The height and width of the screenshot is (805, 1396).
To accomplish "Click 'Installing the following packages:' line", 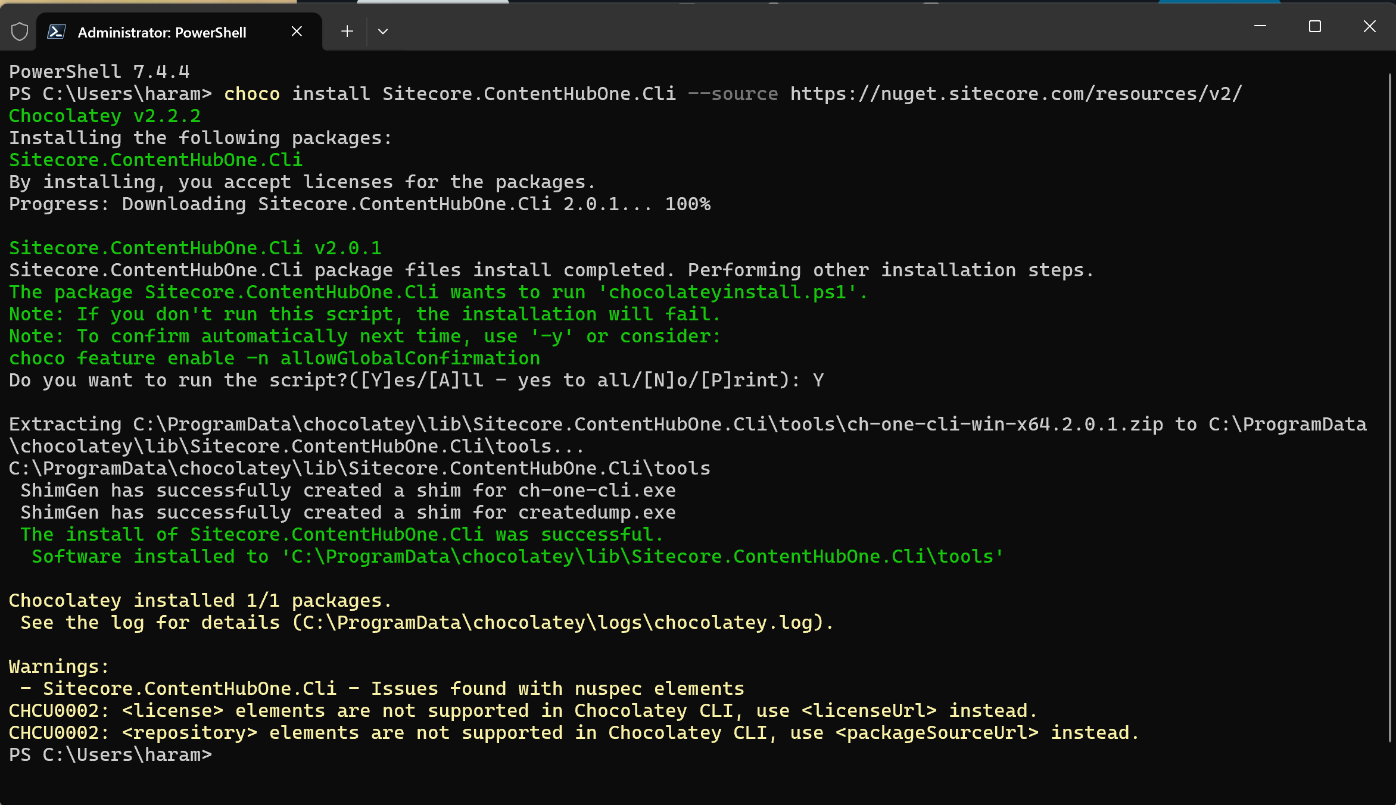I will (201, 138).
